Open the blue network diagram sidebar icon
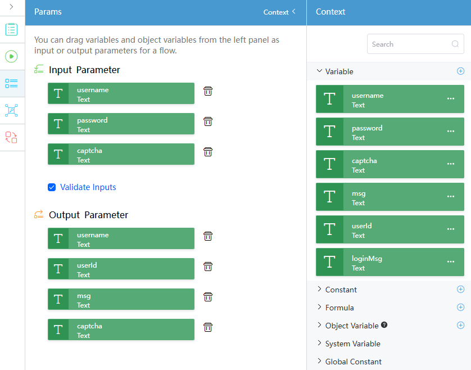This screenshot has height=370, width=471. point(11,110)
